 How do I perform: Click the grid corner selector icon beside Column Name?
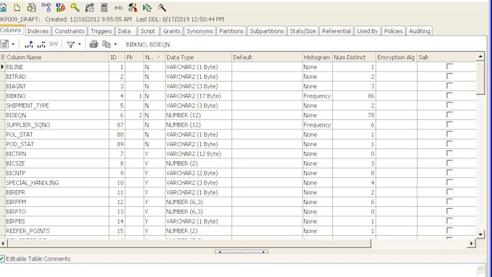2,57
